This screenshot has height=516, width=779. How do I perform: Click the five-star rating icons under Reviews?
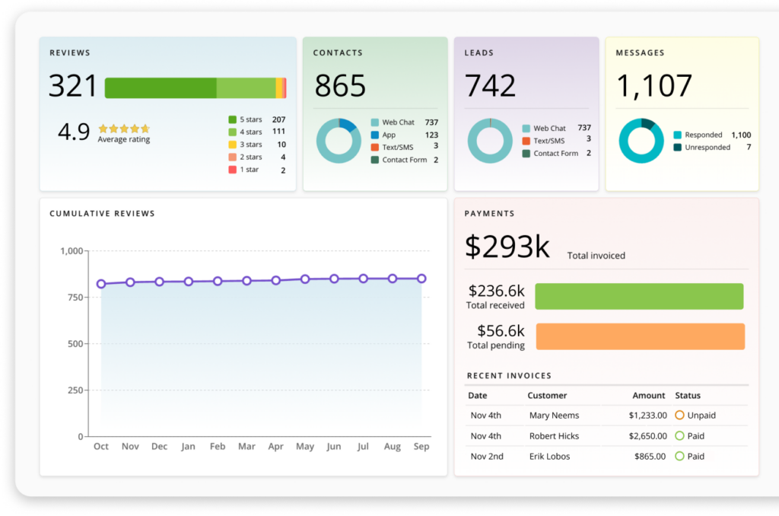[x=124, y=128]
